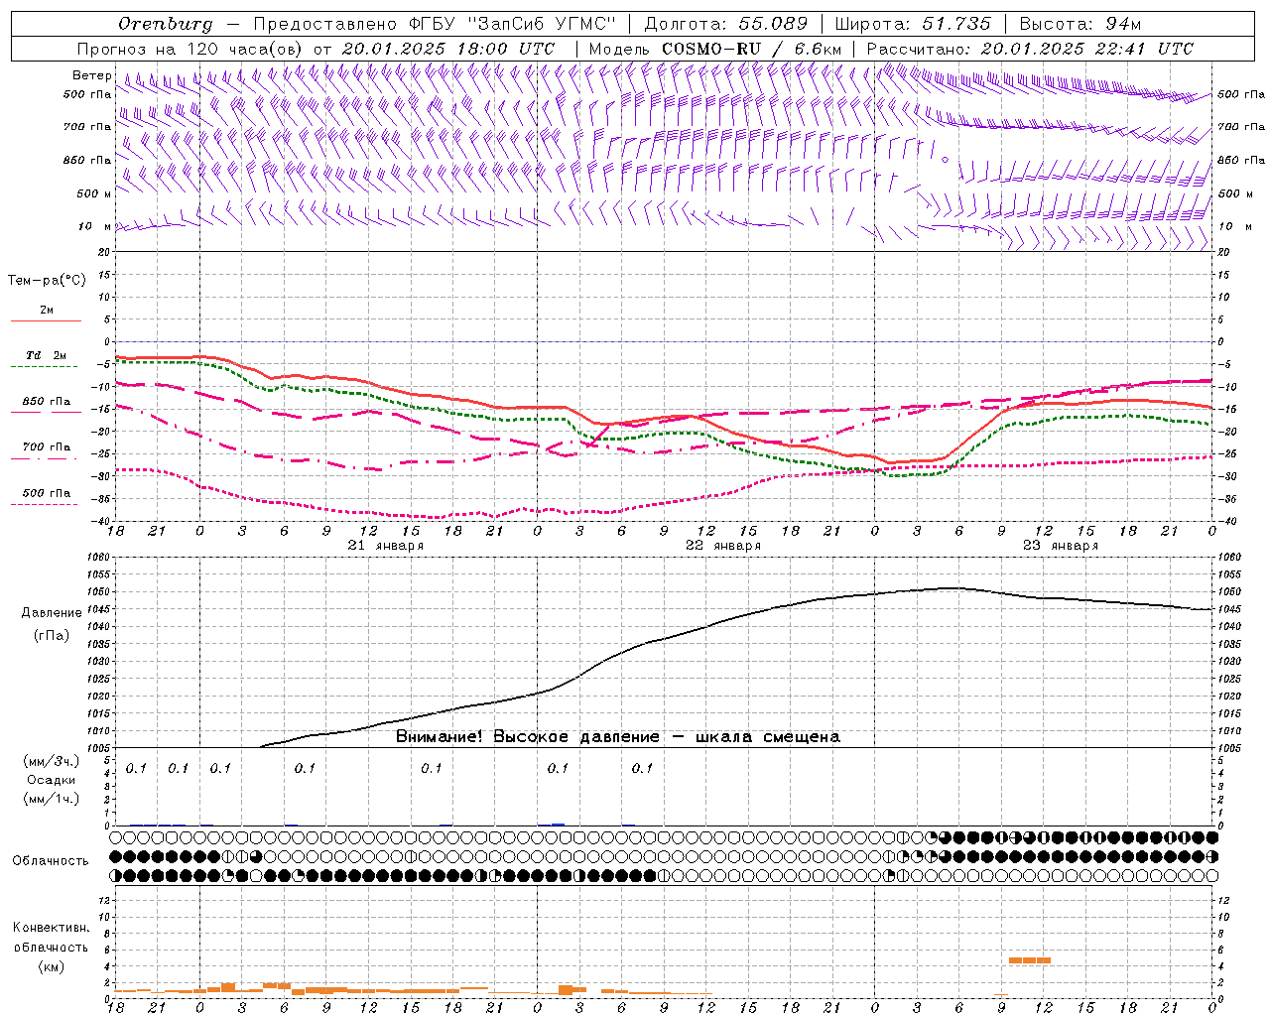Click the Осадки precipitation label
The image size is (1270, 1016).
(x=51, y=780)
